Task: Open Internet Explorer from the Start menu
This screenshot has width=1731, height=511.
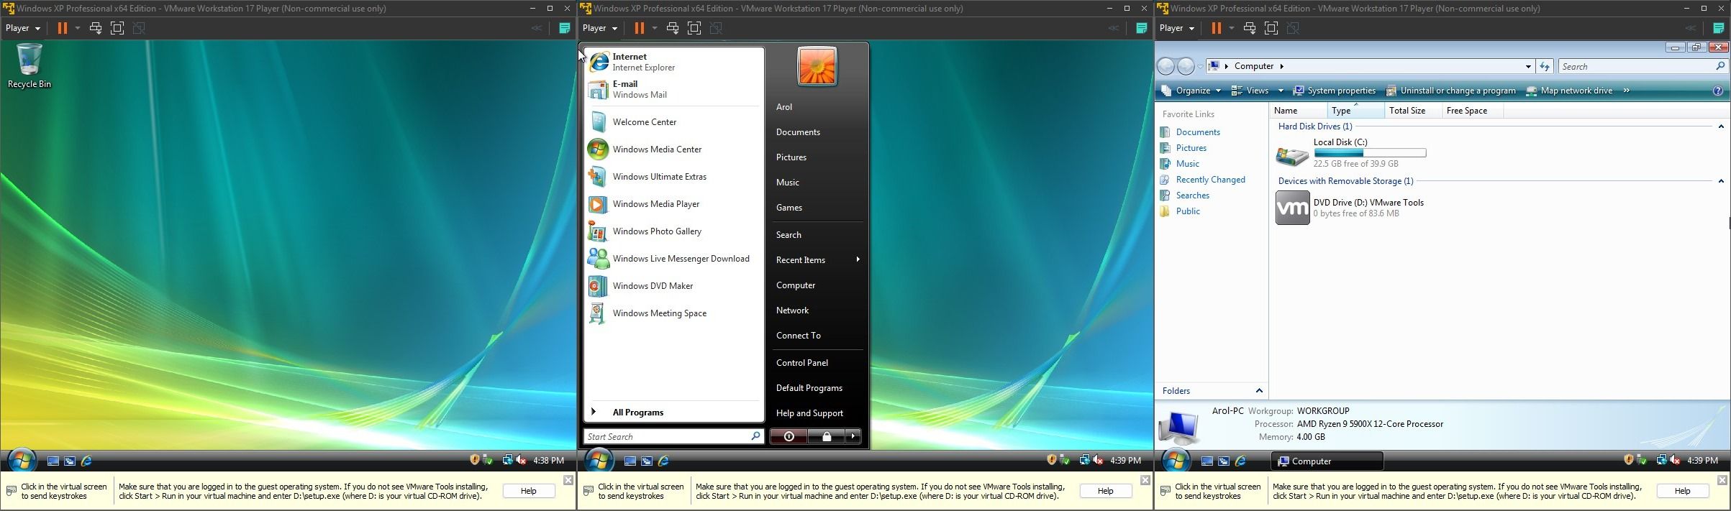Action: click(x=673, y=62)
